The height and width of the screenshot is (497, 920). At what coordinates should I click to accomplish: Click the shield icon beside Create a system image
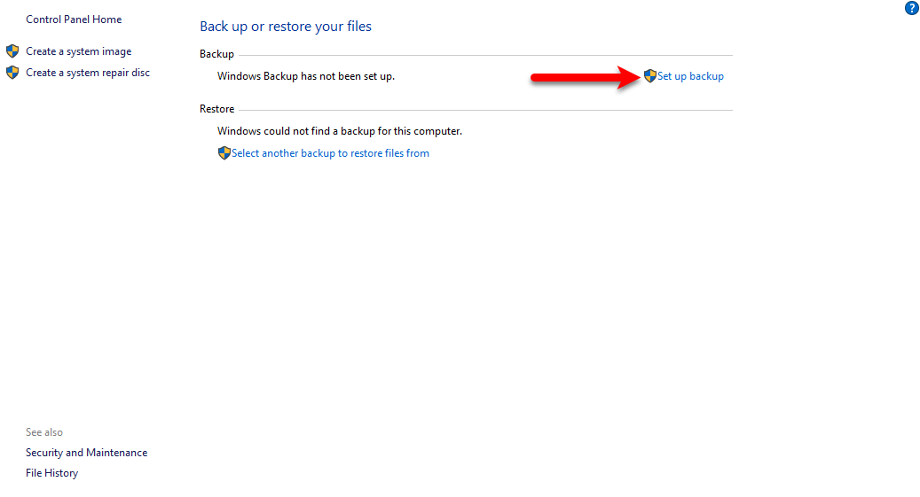point(12,51)
